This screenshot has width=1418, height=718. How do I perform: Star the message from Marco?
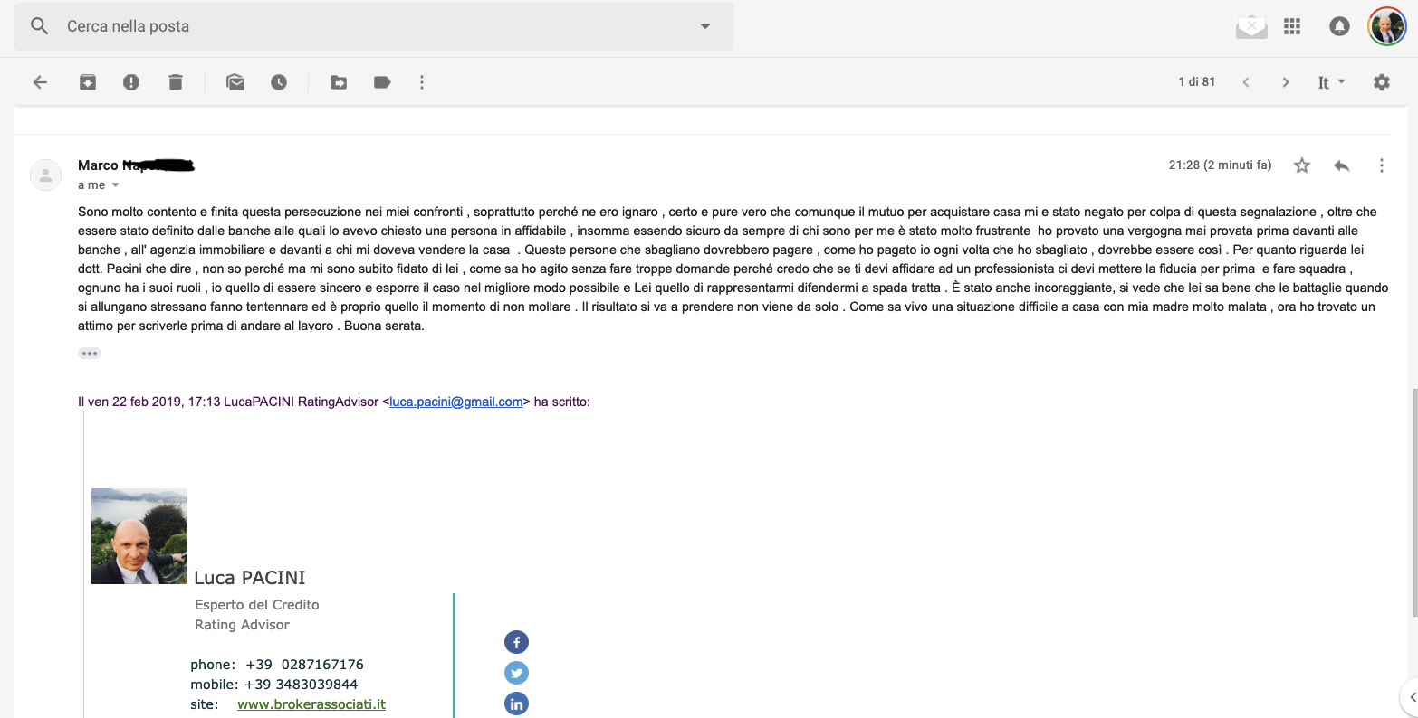(x=1302, y=165)
